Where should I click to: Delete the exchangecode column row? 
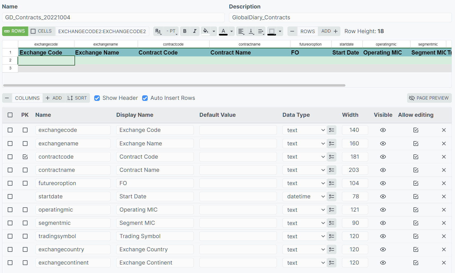tap(444, 130)
